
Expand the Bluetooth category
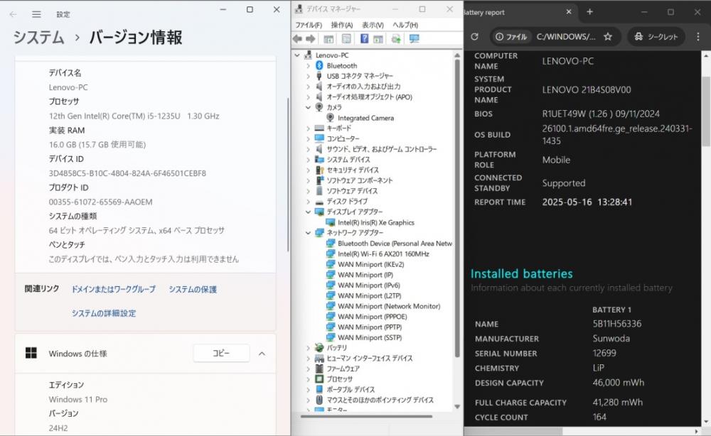[x=309, y=65]
